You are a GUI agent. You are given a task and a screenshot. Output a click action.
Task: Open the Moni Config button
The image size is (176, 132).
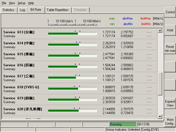170,122
